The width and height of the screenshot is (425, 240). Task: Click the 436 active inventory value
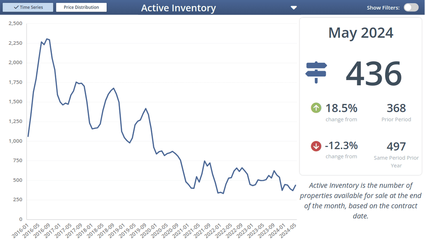tap(373, 73)
